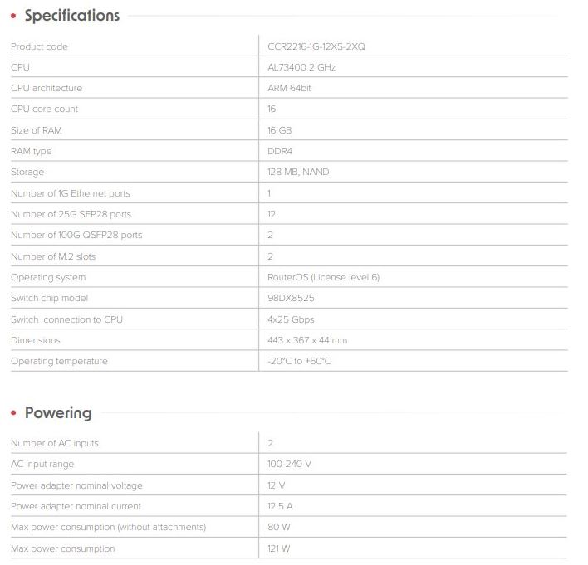Viewport: 588px width, 565px height.
Task: Click the ARM 64bit architecture value
Action: [x=289, y=88]
